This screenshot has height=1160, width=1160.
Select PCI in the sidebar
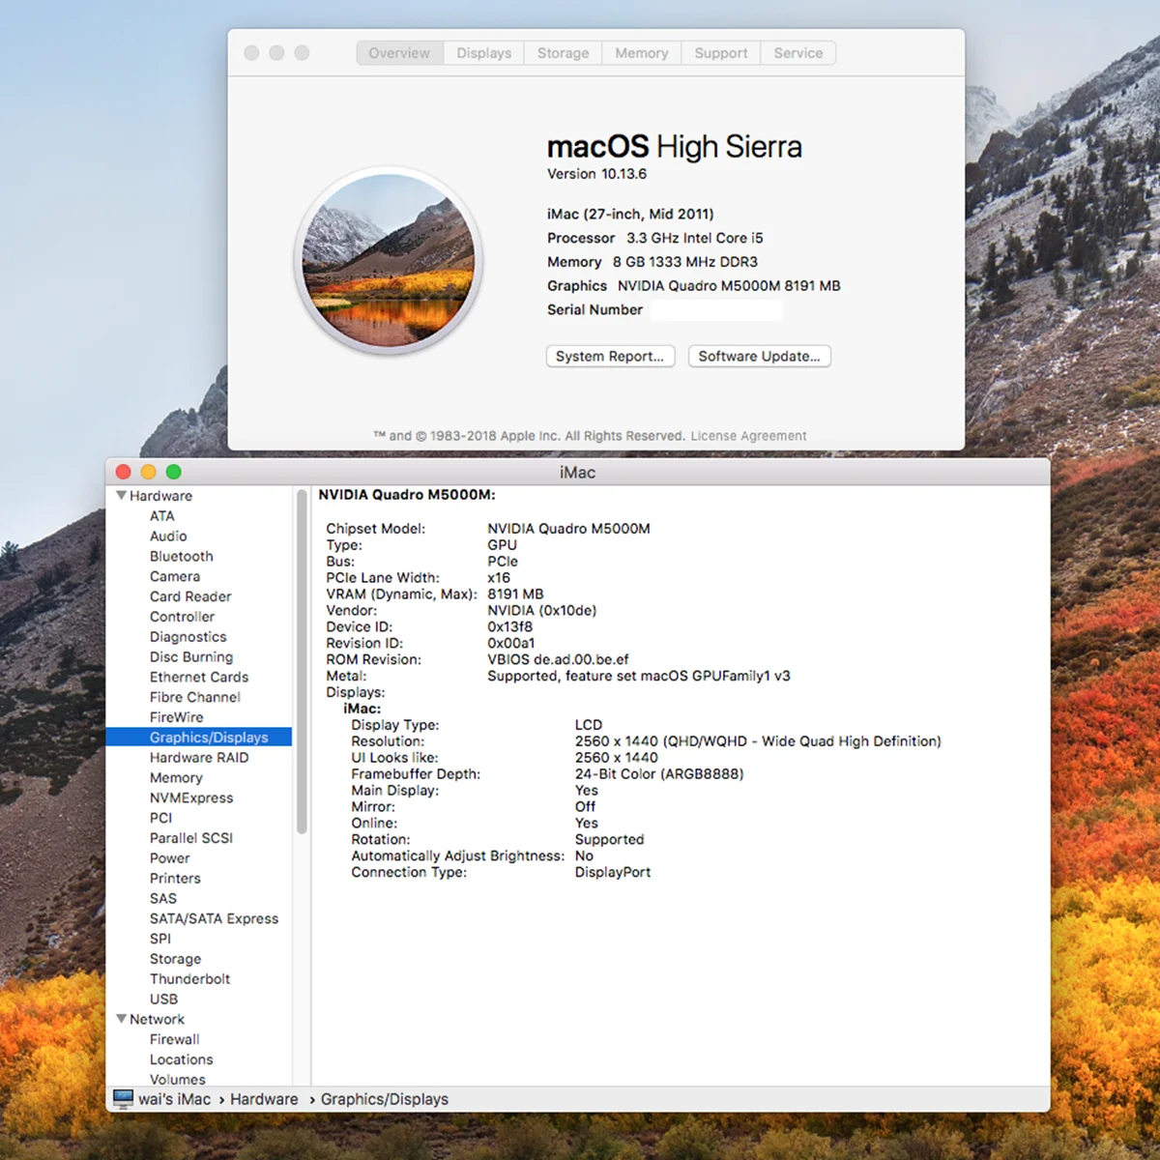(x=161, y=818)
